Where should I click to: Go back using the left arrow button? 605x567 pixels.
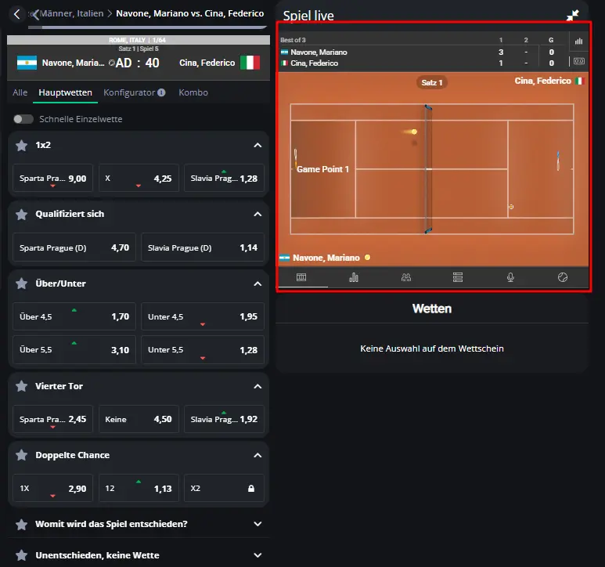16,14
